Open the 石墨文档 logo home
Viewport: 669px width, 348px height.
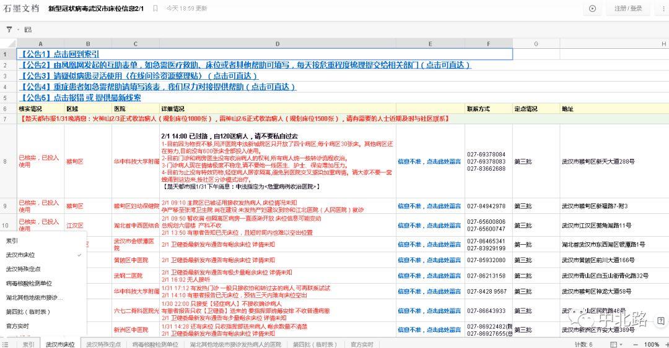coord(21,8)
